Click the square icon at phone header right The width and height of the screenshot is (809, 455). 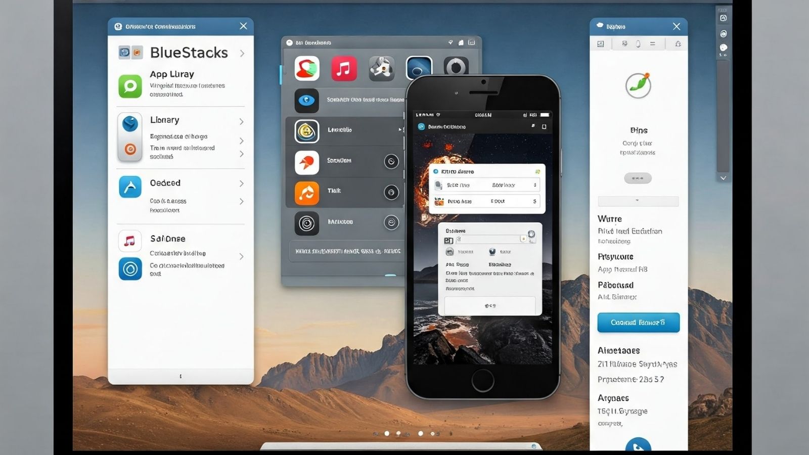pyautogui.click(x=544, y=126)
